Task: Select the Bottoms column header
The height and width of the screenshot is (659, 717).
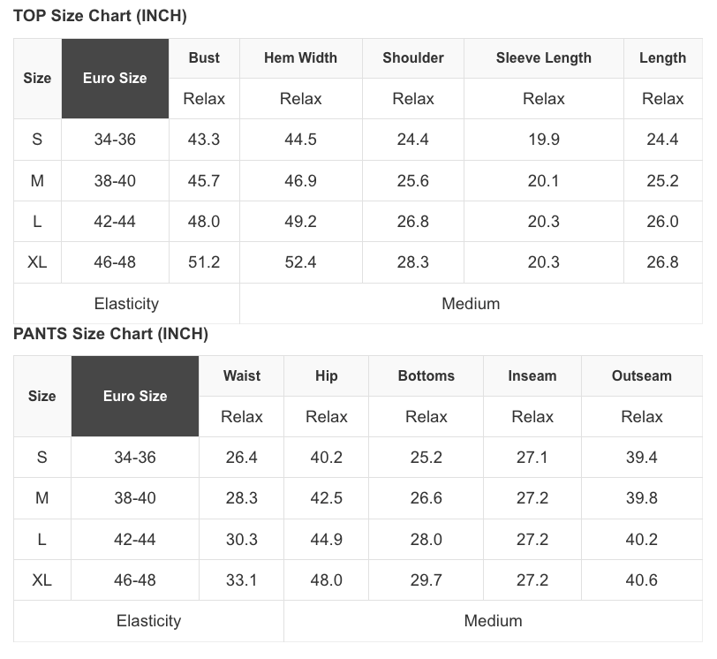Action: pyautogui.click(x=426, y=376)
